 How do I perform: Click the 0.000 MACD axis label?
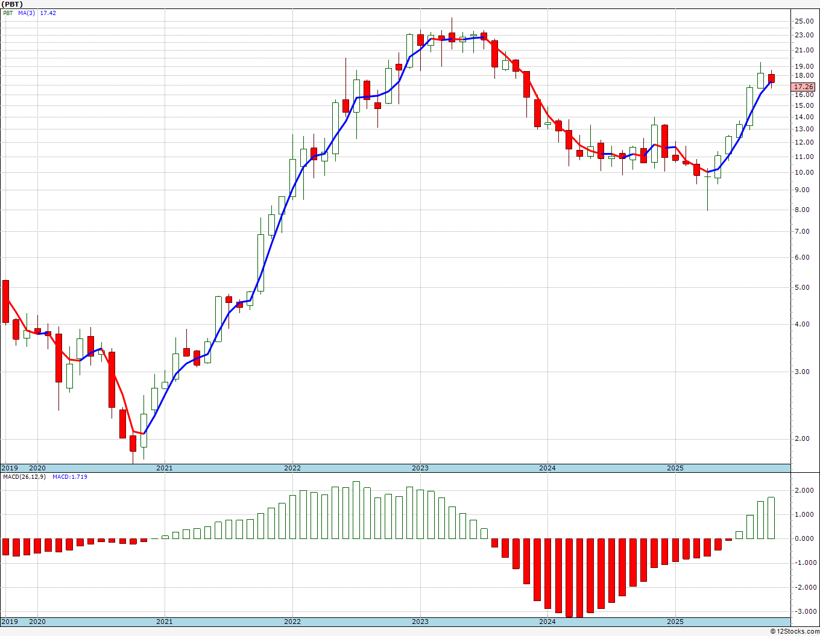[x=806, y=538]
